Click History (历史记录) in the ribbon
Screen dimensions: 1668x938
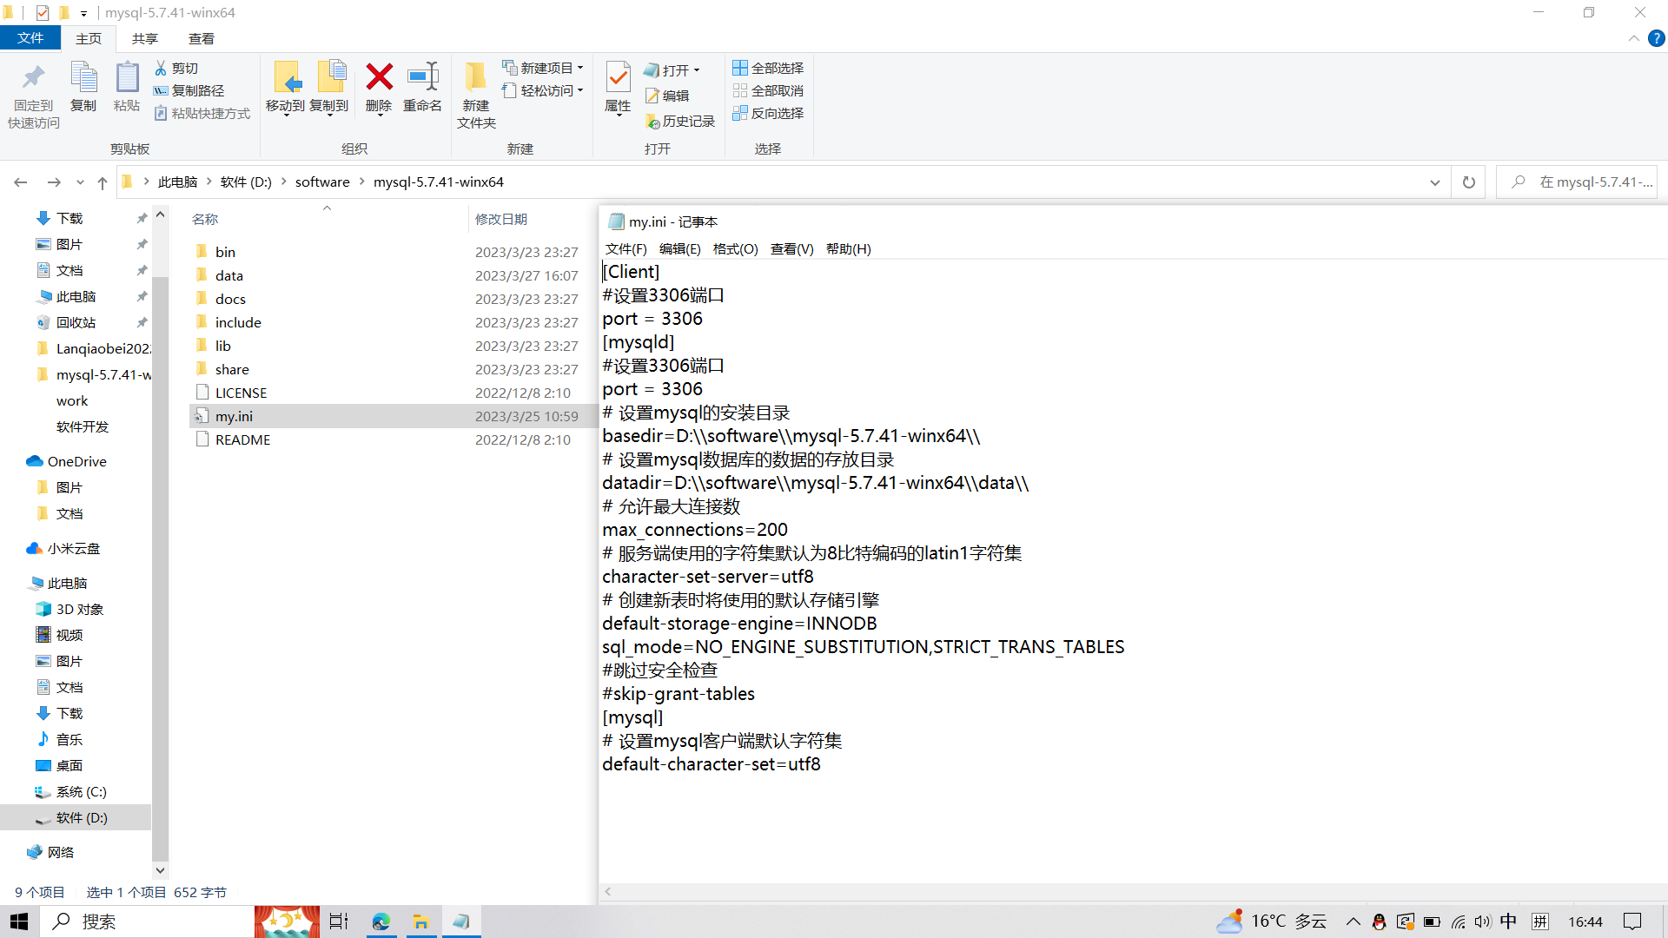pos(679,122)
